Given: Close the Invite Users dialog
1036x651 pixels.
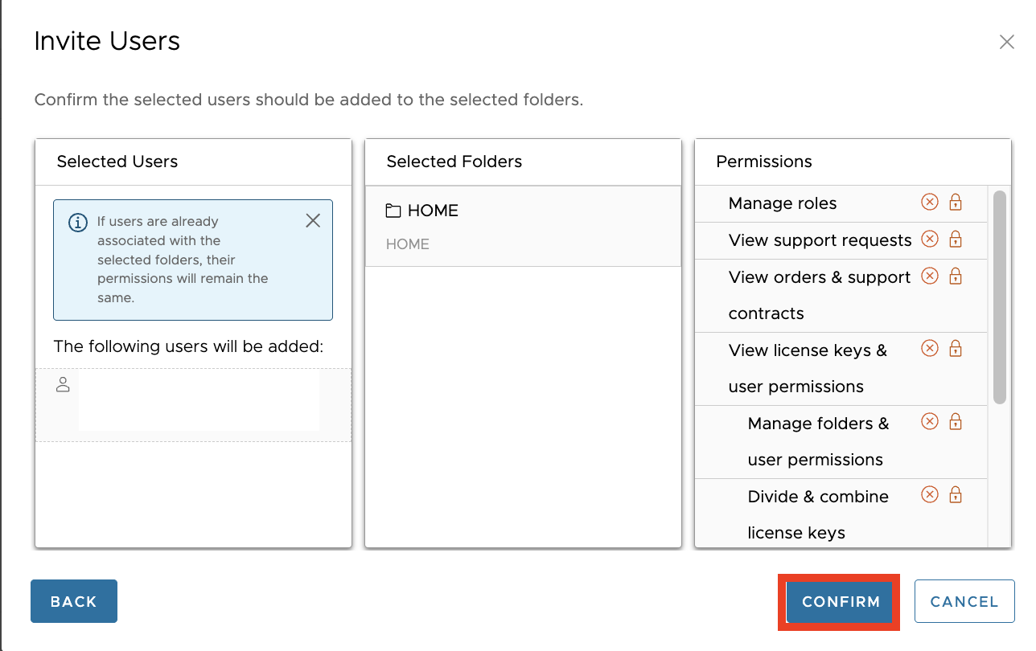Looking at the screenshot, I should [1006, 43].
